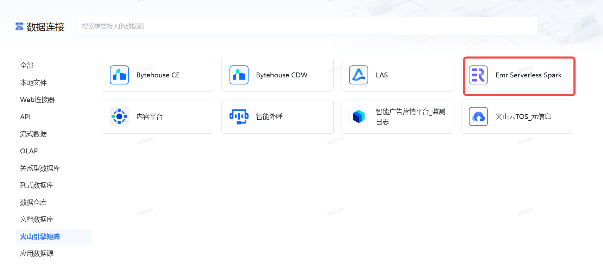Image resolution: width=603 pixels, height=266 pixels.
Task: Click the Emr Serverless Spark icon
Action: pyautogui.click(x=478, y=75)
